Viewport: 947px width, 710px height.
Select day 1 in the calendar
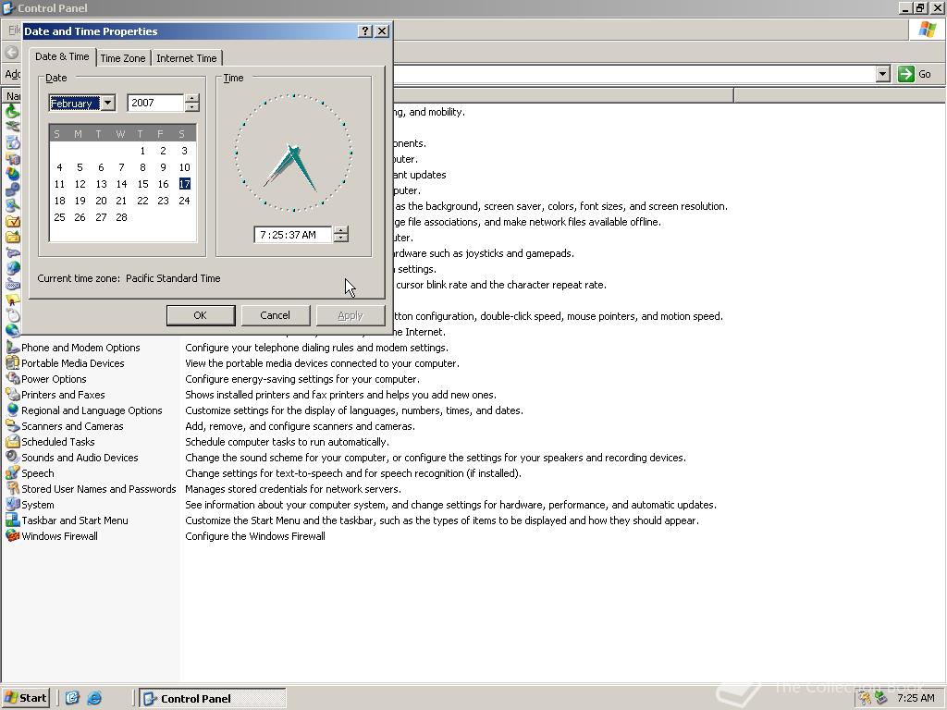click(142, 151)
